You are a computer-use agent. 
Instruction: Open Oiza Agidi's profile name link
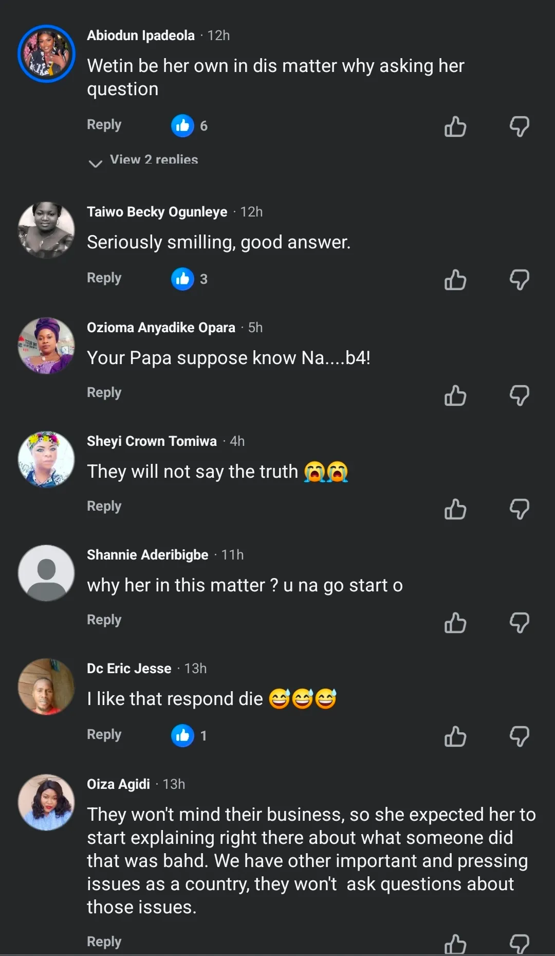[x=118, y=784]
